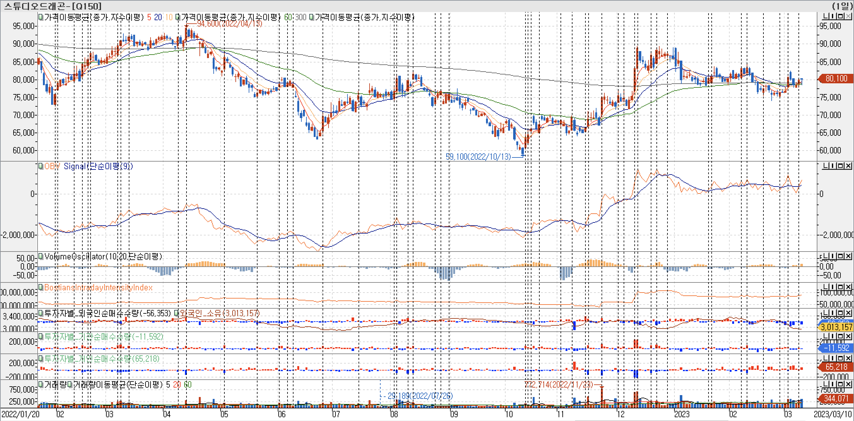Close the BostiansIntradayIntensityIndex panel
Screen dimensions: 854x421
pos(848,287)
